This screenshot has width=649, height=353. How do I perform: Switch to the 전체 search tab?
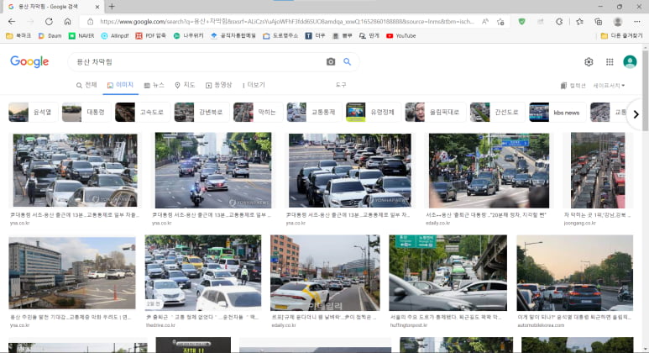point(86,85)
